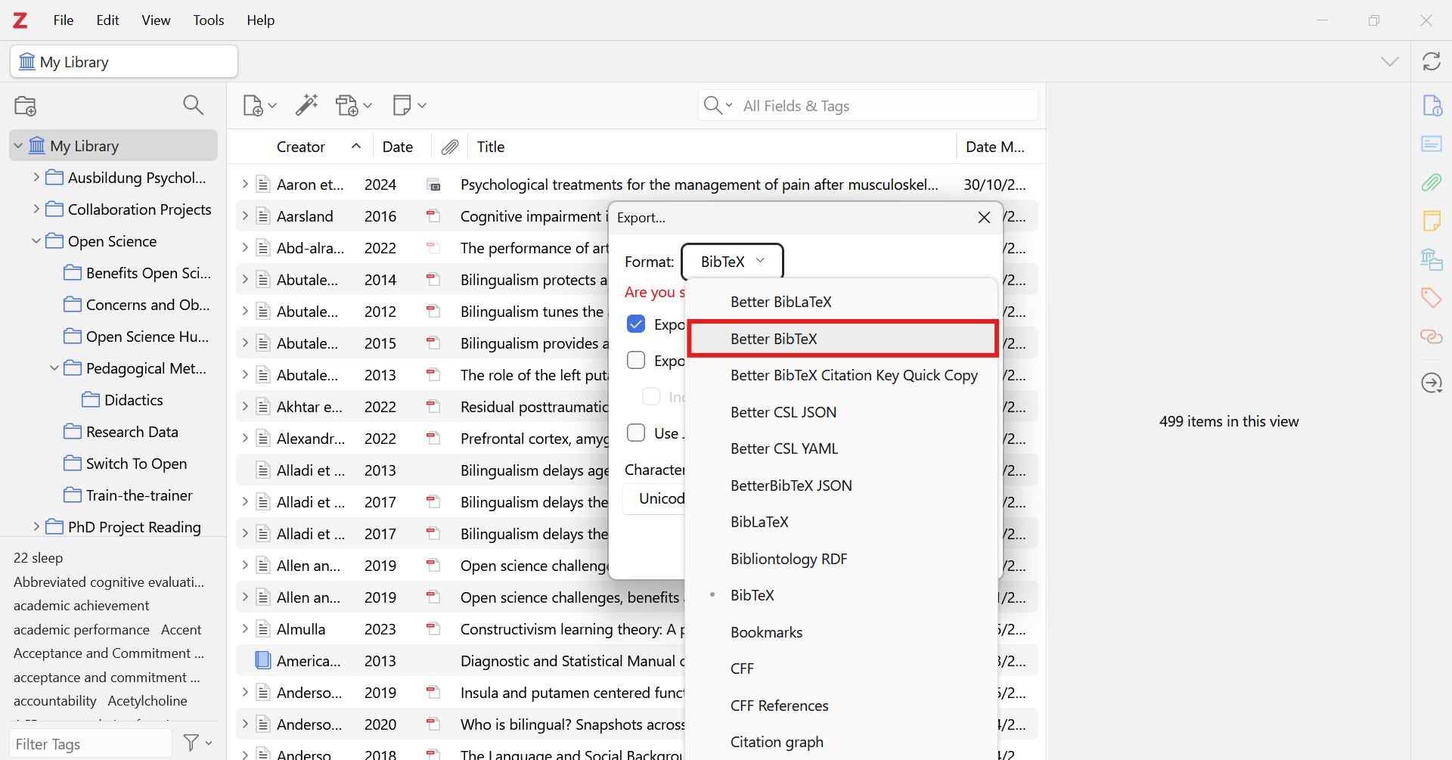Collapse the Open Science collection
The image size is (1452, 760).
click(x=36, y=241)
